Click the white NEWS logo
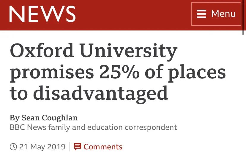Screen dimensions: 246x155 pyautogui.click(x=42, y=14)
